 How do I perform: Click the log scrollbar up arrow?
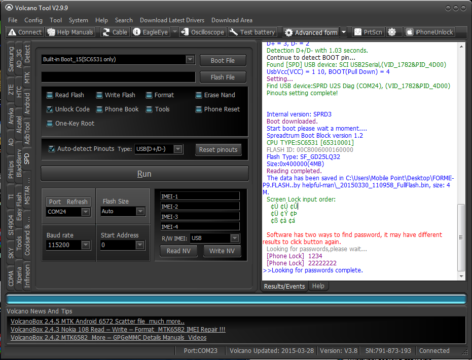click(461, 47)
